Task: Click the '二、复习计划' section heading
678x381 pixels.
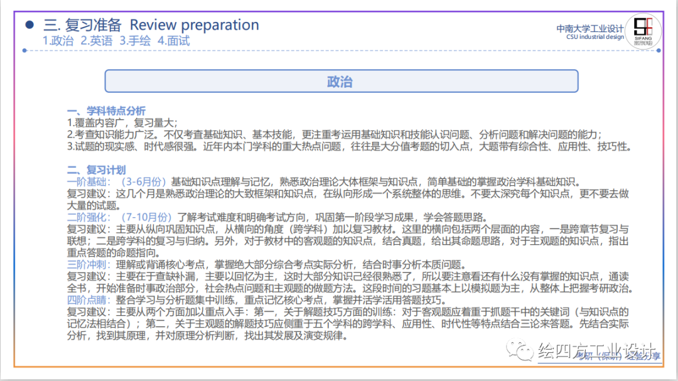Action: pos(97,170)
